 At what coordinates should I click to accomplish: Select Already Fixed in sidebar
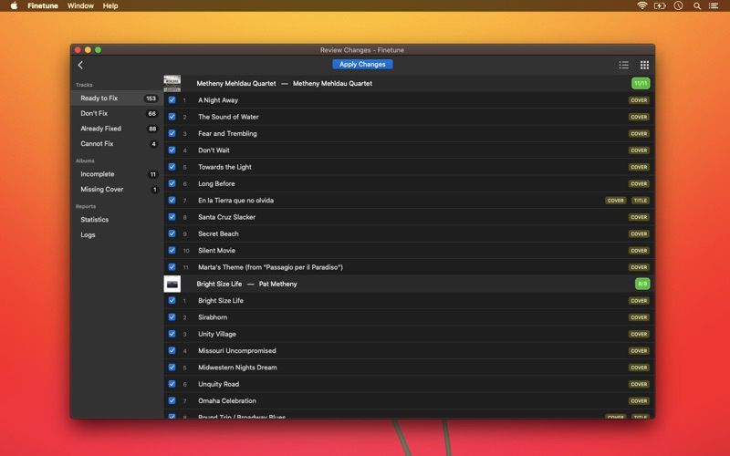[117, 129]
